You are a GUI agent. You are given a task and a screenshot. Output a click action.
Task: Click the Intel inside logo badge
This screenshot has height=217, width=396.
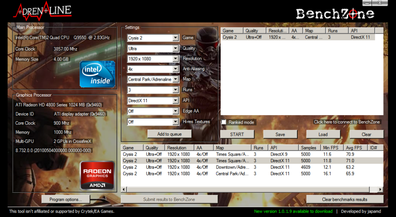point(98,74)
